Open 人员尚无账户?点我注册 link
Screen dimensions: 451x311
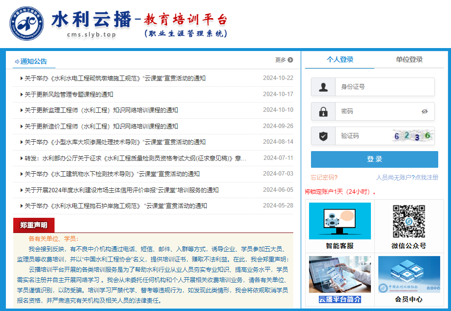pos(407,178)
